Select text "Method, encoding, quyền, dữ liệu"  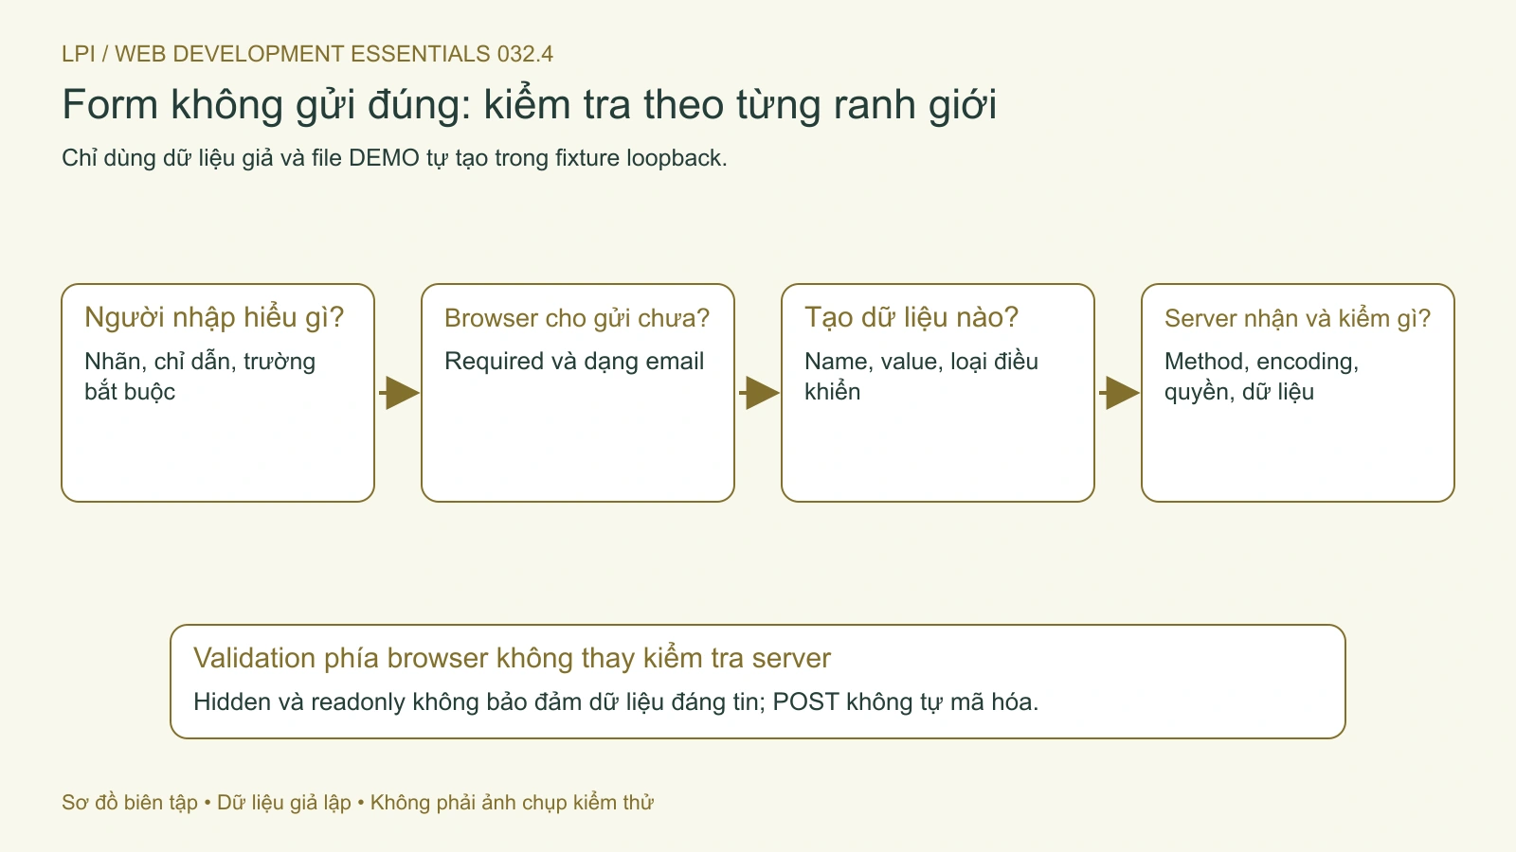point(1261,376)
